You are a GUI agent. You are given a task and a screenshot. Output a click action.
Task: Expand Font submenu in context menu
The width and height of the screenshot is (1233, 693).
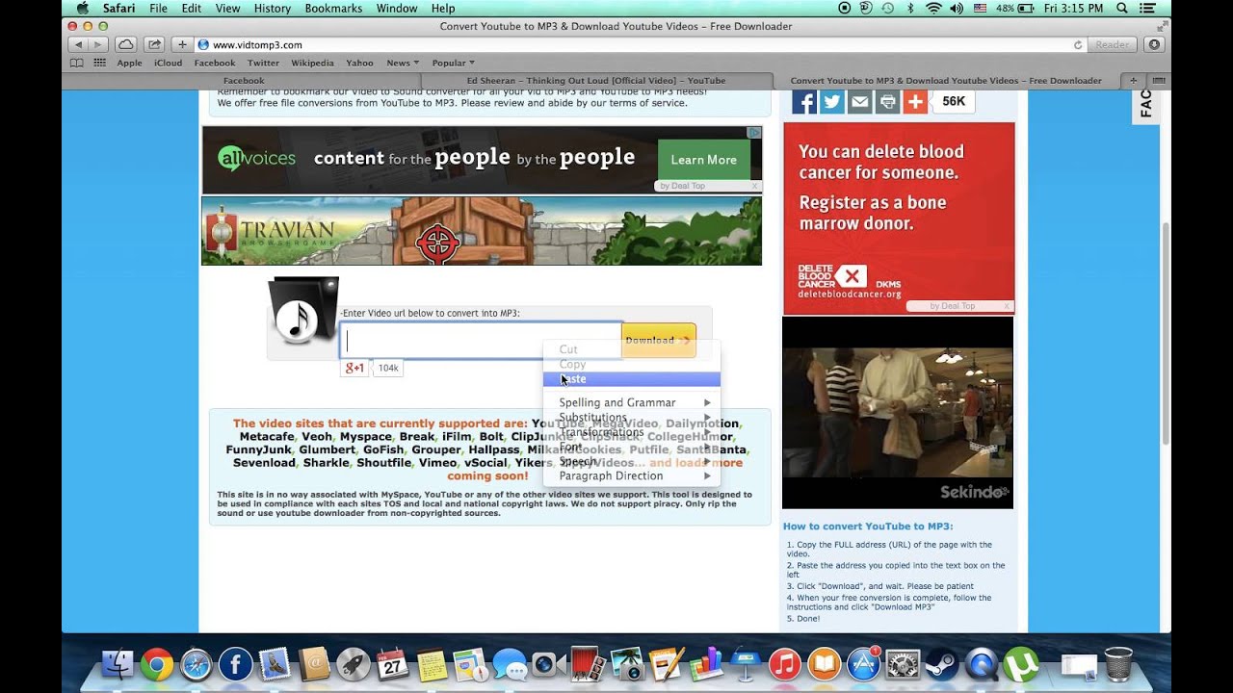pyautogui.click(x=632, y=447)
